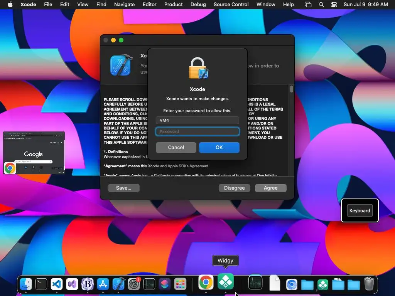Confirm the password dialog with OK
This screenshot has width=395, height=296.
tap(219, 148)
